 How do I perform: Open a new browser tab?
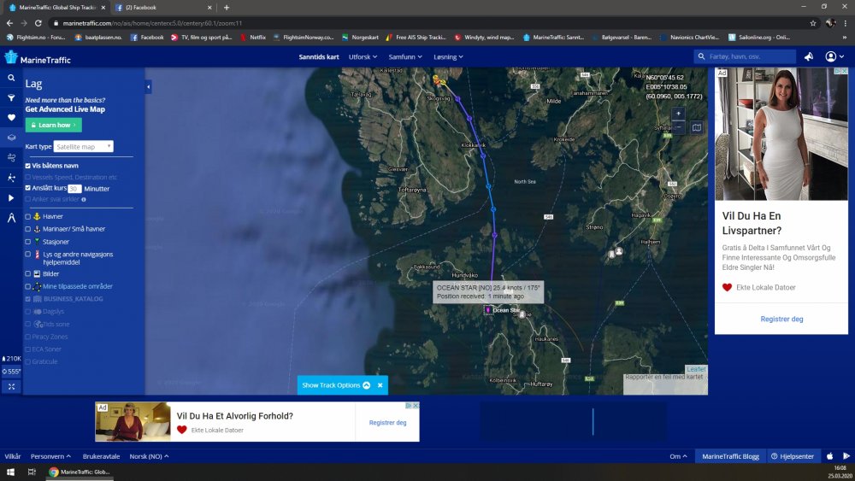coord(227,8)
